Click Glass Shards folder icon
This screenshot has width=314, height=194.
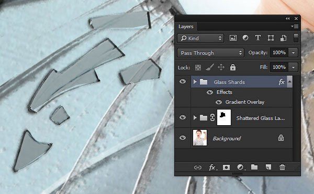[x=204, y=82]
